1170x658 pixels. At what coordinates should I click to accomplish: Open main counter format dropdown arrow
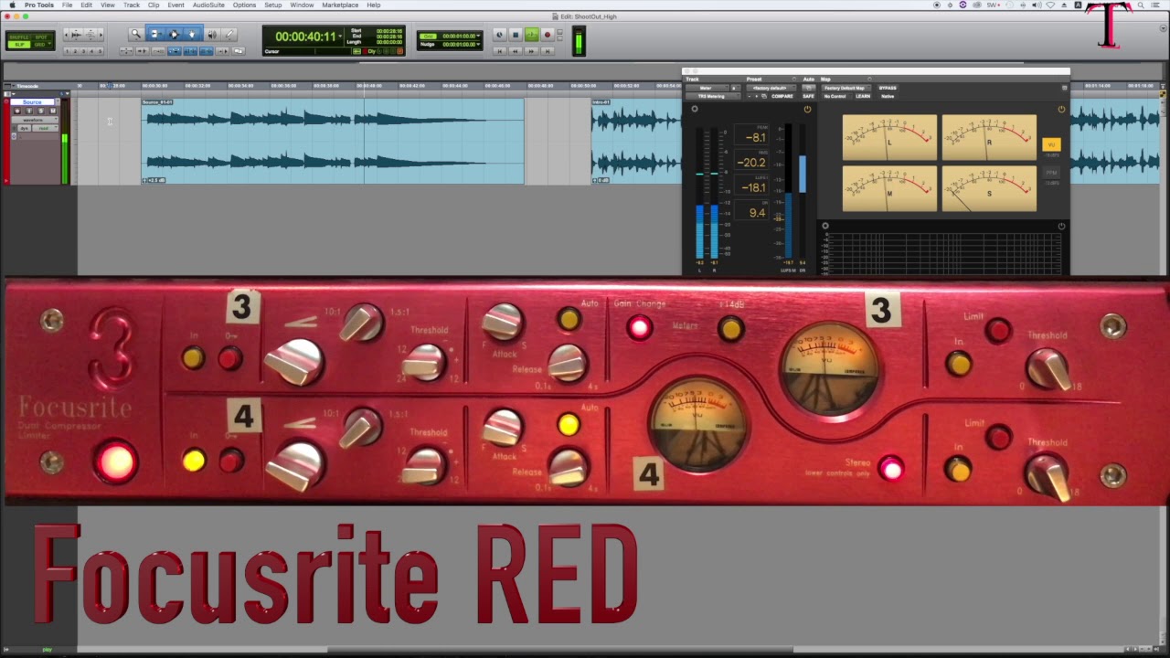tap(340, 37)
